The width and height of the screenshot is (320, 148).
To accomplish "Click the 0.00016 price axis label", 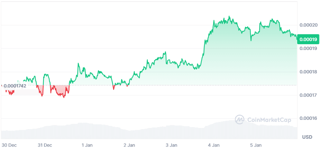I will (x=308, y=119).
